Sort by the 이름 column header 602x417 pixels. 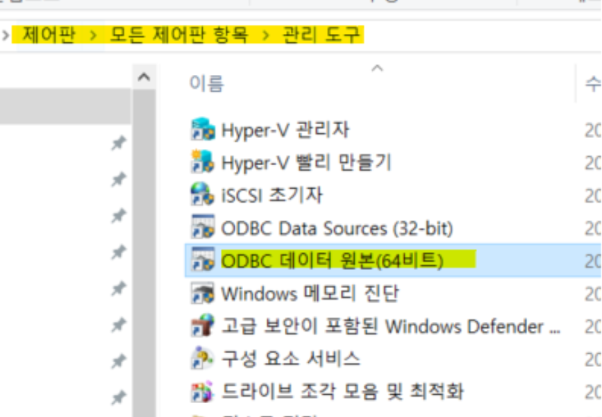tap(206, 83)
